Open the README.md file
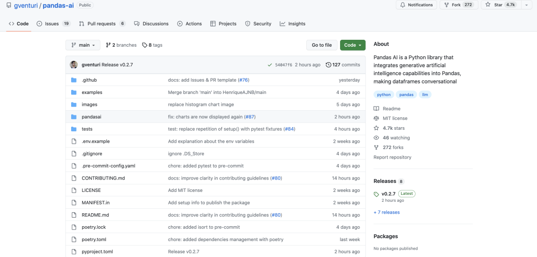The width and height of the screenshot is (537, 257). 95,215
